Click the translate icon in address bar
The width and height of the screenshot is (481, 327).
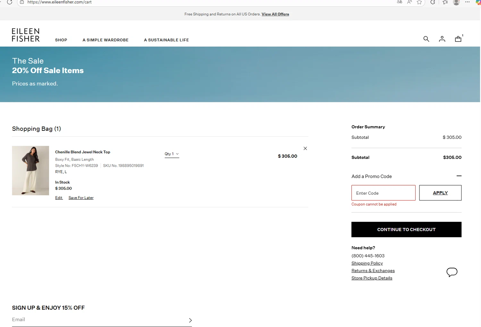pos(400,2)
